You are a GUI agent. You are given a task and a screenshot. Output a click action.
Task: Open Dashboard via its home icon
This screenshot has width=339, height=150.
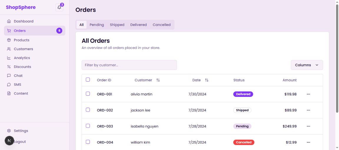[9, 21]
